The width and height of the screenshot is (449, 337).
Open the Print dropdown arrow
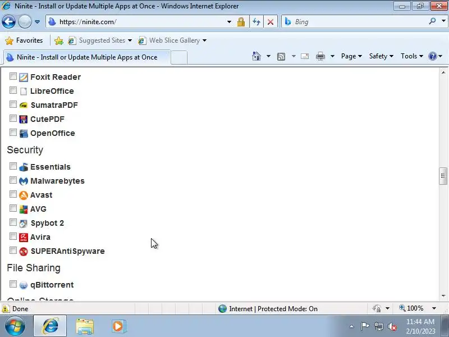332,56
